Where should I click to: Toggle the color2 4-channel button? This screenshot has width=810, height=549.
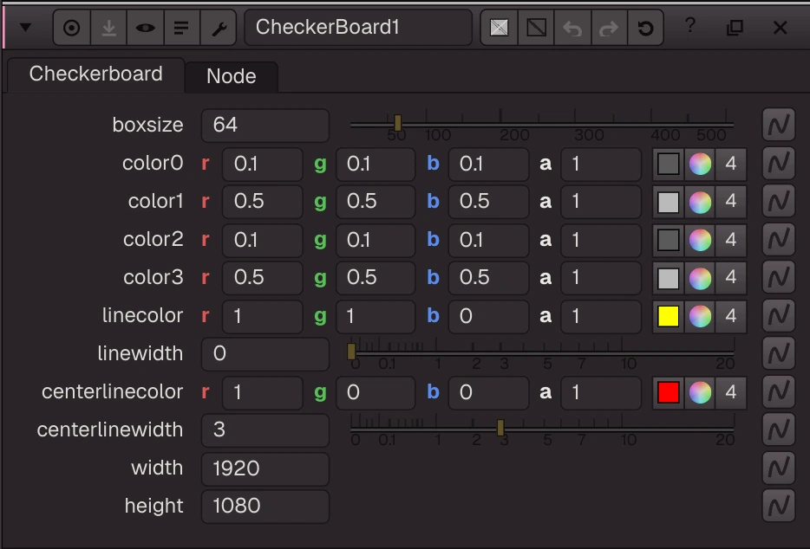(x=730, y=241)
